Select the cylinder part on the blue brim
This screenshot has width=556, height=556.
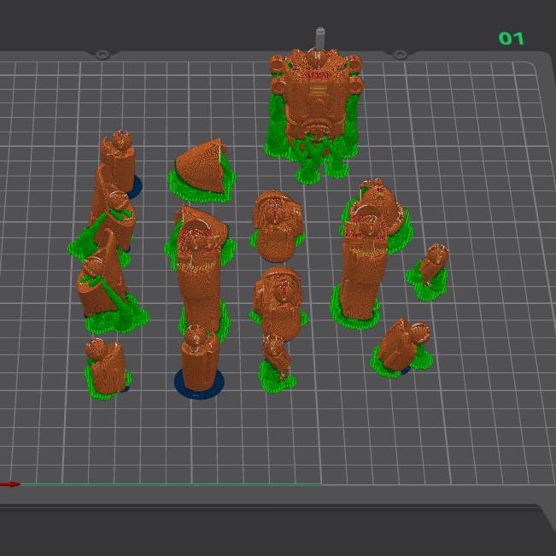(x=200, y=357)
